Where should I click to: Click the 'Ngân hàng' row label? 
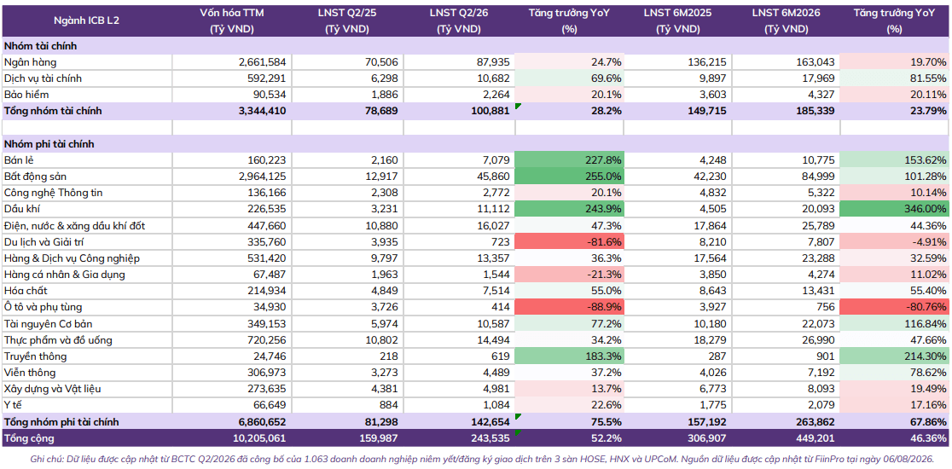[x=31, y=62]
